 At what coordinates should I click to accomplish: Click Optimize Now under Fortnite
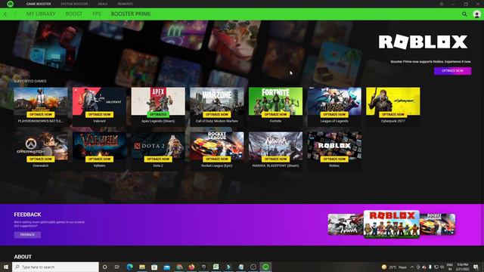[275, 114]
